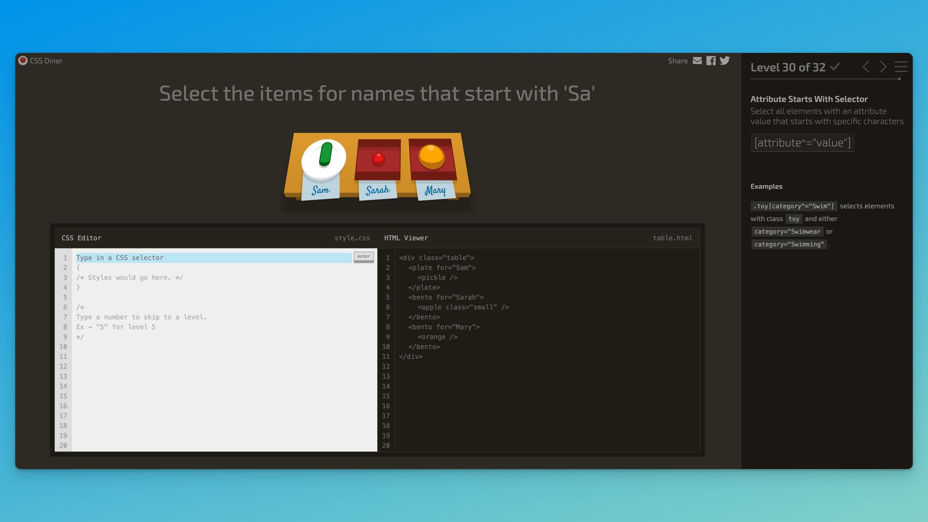The height and width of the screenshot is (522, 928).
Task: Share on Twitter icon
Action: (x=725, y=61)
